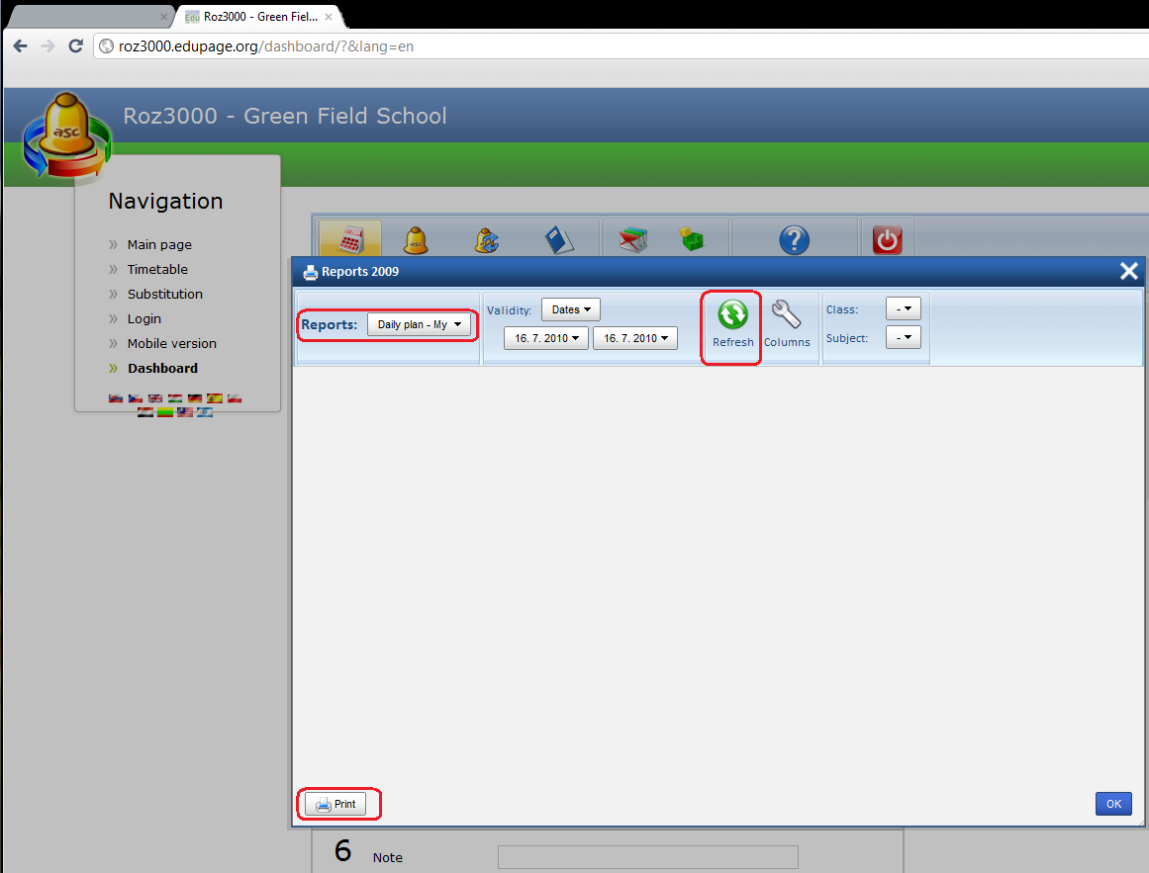1149x873 pixels.
Task: Click the blue question mark help icon
Action: tap(794, 240)
